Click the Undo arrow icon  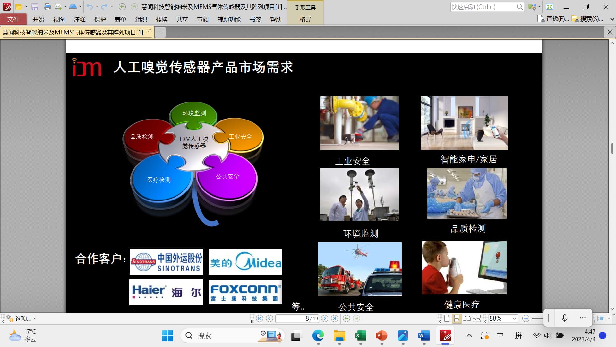pos(90,7)
